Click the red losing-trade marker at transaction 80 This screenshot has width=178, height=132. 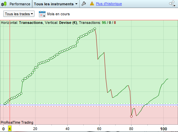pyautogui.click(x=132, y=116)
